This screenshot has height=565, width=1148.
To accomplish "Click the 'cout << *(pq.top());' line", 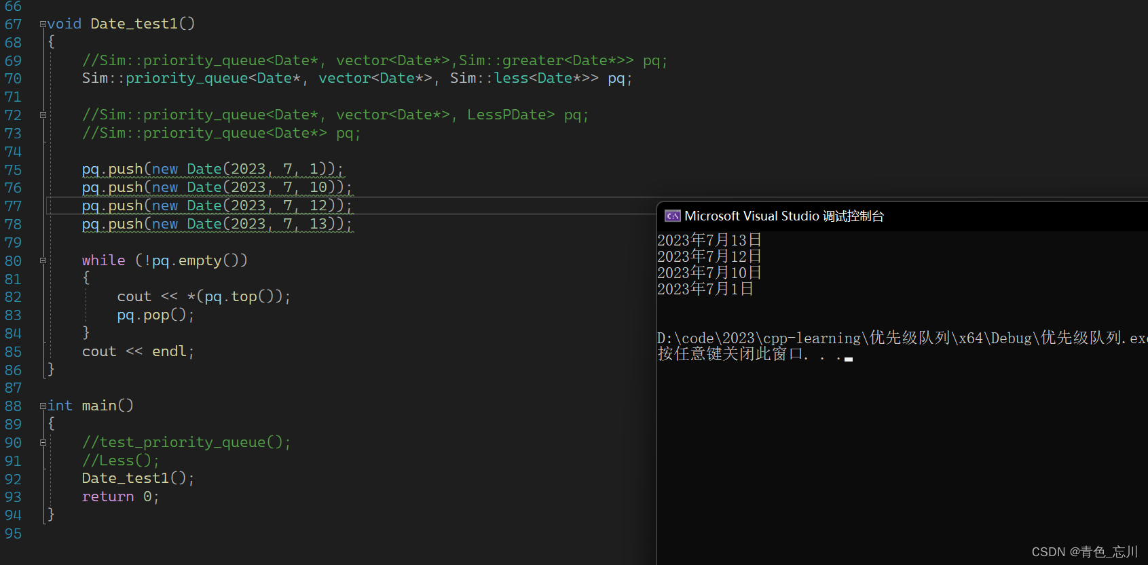I will coord(204,296).
